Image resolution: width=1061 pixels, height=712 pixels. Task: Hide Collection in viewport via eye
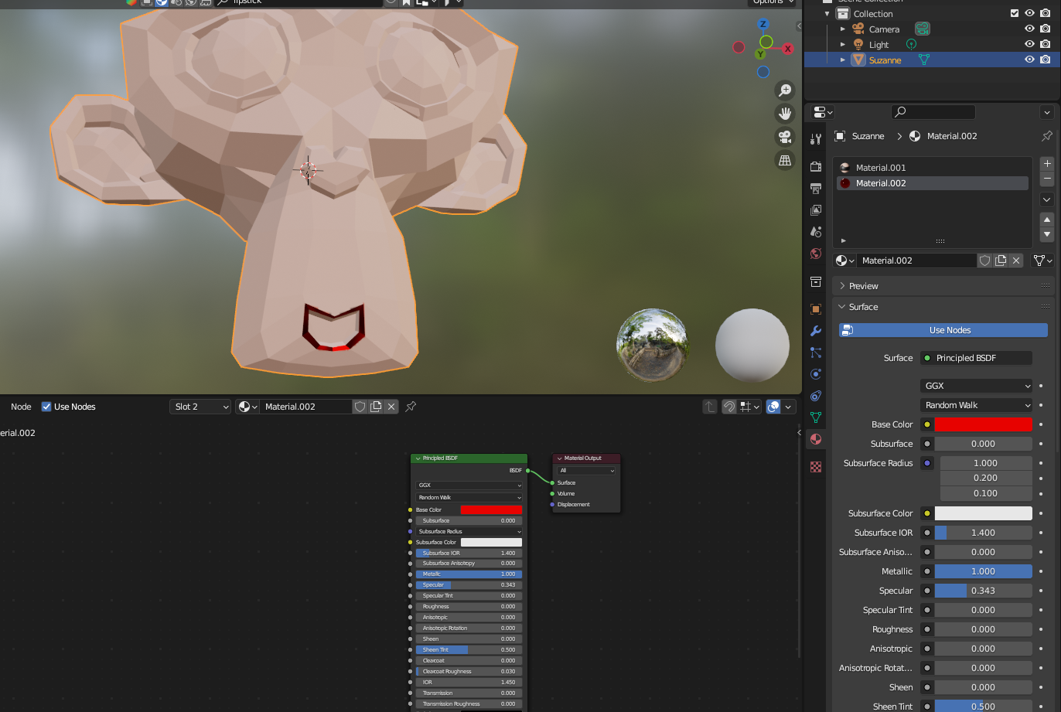click(1029, 13)
